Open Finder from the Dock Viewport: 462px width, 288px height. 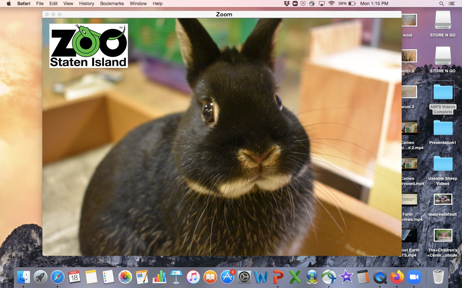tap(23, 277)
